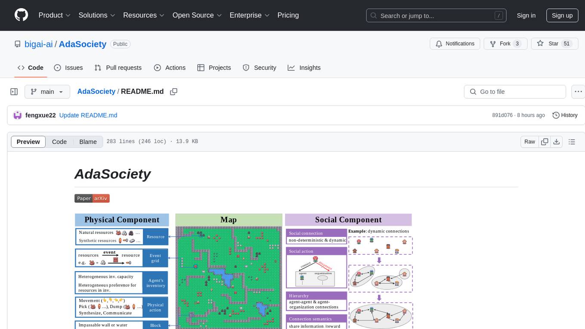The width and height of the screenshot is (585, 329).
Task: Click the Go to file search box
Action: [x=515, y=92]
